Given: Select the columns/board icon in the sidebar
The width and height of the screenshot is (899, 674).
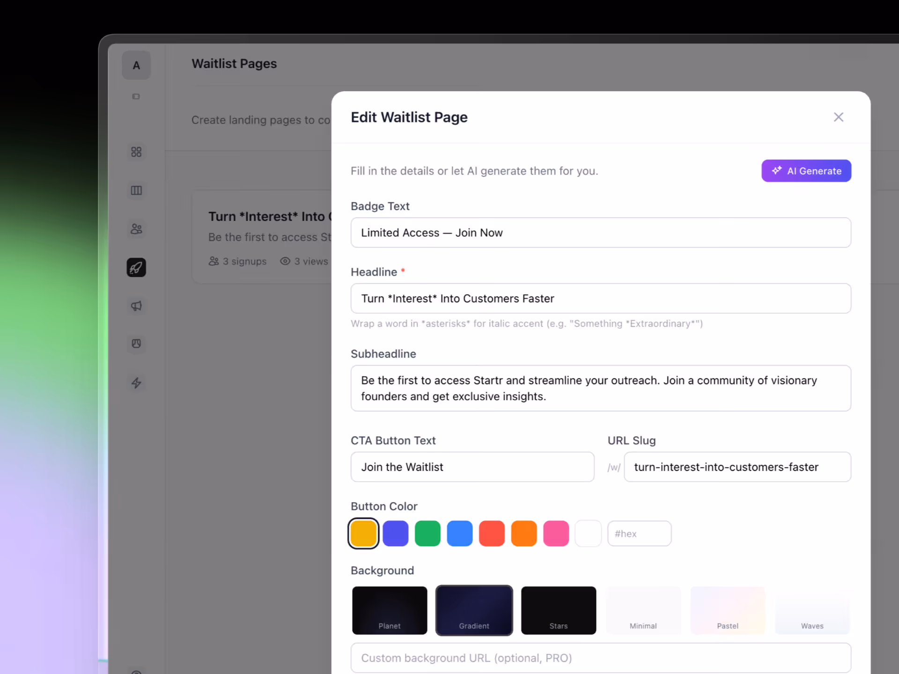Looking at the screenshot, I should [x=136, y=190].
